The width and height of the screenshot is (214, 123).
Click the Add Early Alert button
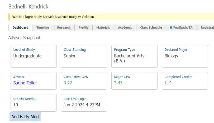pos(25,117)
